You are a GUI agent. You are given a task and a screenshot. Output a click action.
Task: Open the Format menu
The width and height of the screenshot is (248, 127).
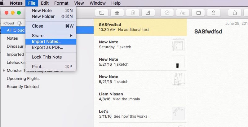click(61, 3)
